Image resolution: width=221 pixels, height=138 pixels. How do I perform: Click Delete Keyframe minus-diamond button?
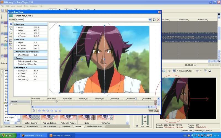(x=60, y=111)
